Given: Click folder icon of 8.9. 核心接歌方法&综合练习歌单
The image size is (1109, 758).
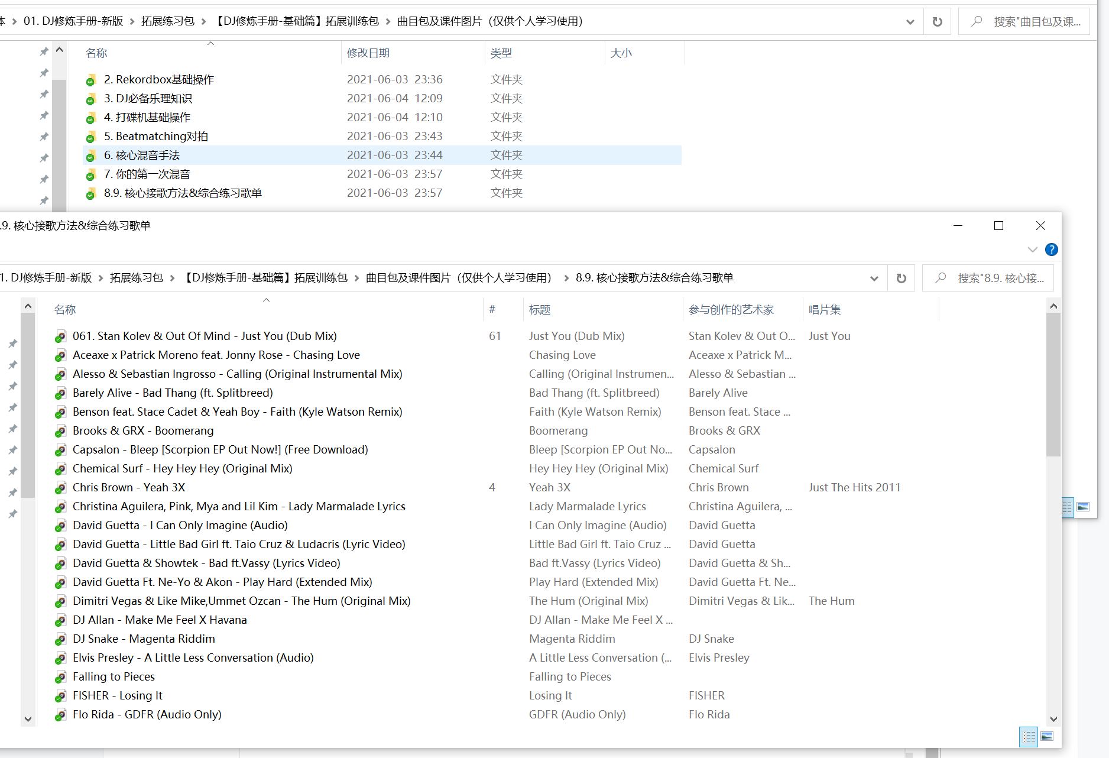Looking at the screenshot, I should [90, 193].
